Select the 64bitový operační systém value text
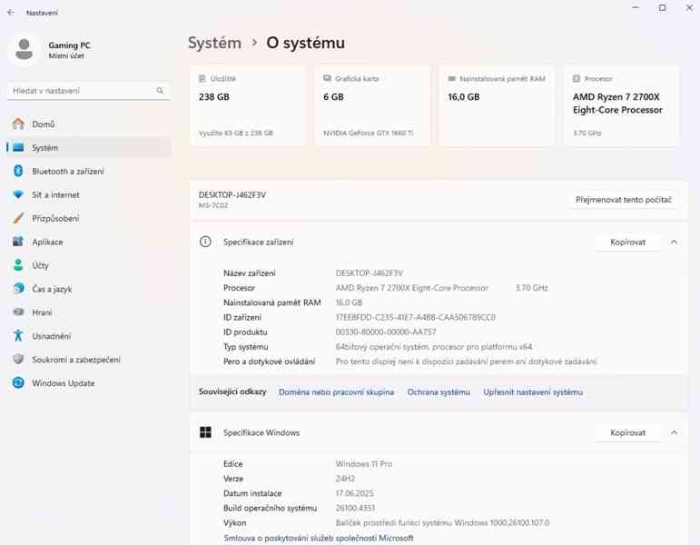The width and height of the screenshot is (700, 545). 433,347
